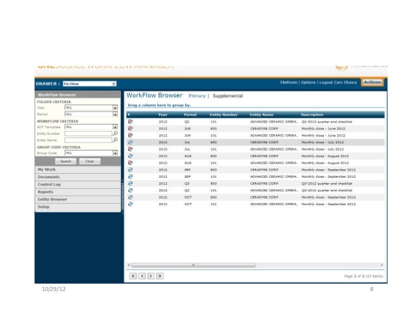Screen dimensions: 415x321
Task: Click status icon for ADVANCED CERAMIC June 2012 row
Action: (130, 135)
